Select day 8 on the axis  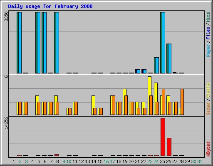tap(57, 161)
